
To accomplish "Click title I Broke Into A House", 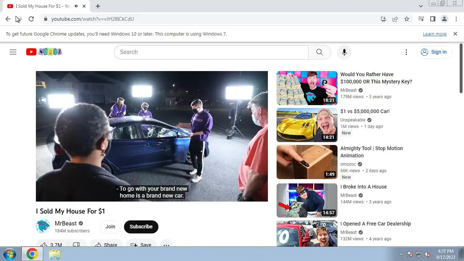I will point(364,187).
